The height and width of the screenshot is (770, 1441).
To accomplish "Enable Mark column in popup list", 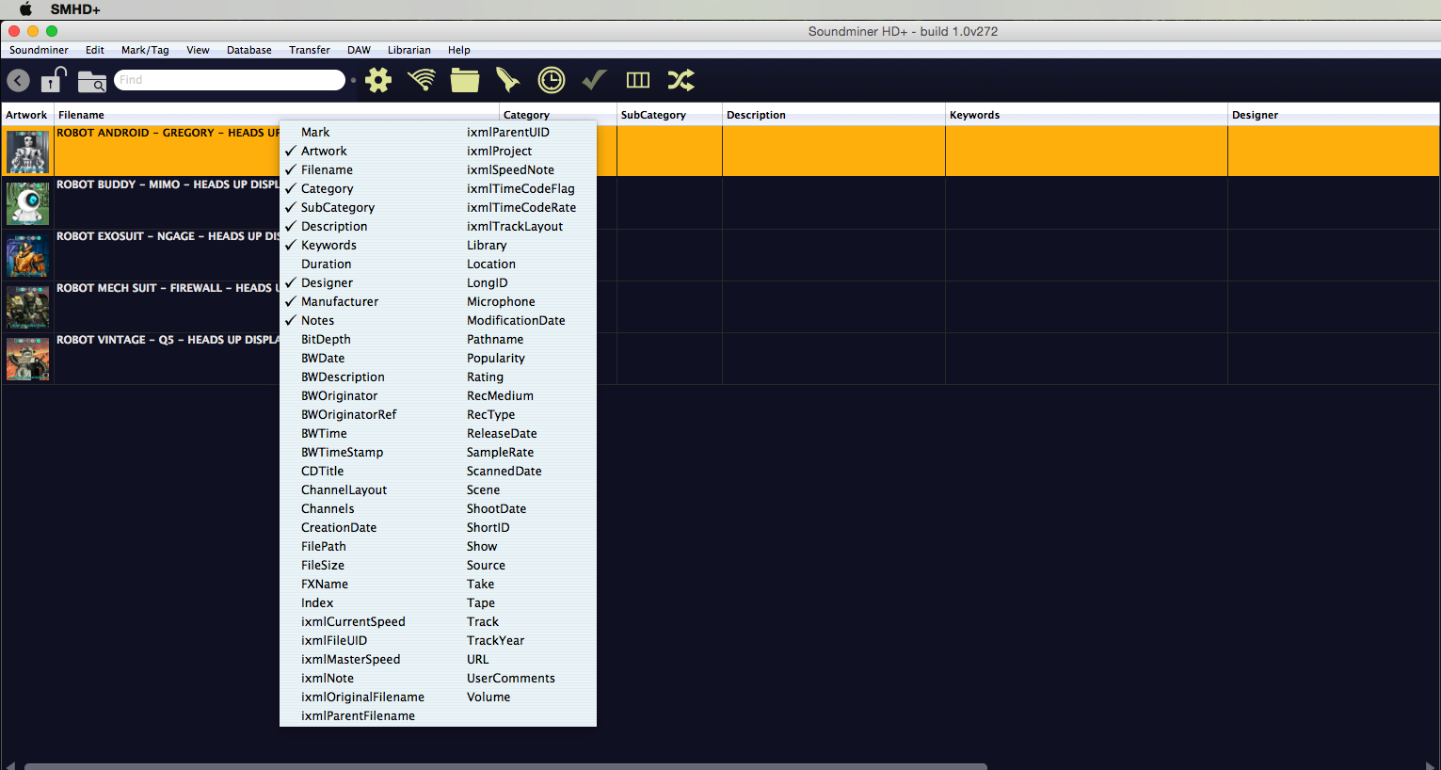I will tap(315, 132).
